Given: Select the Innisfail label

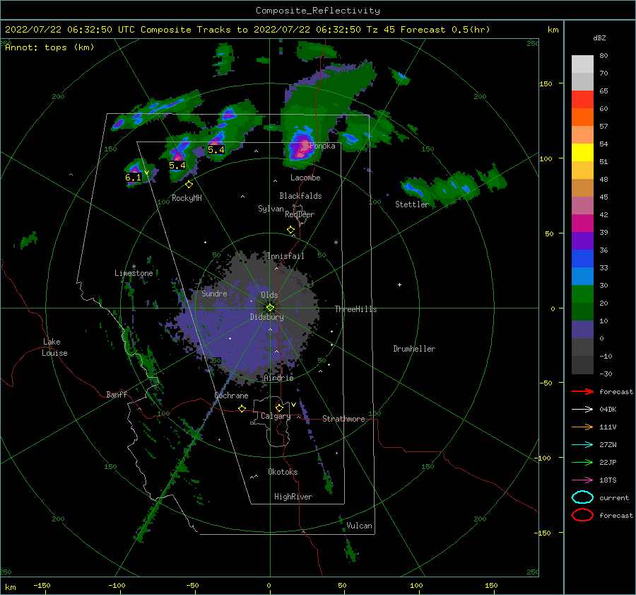Looking at the screenshot, I should click(x=285, y=256).
